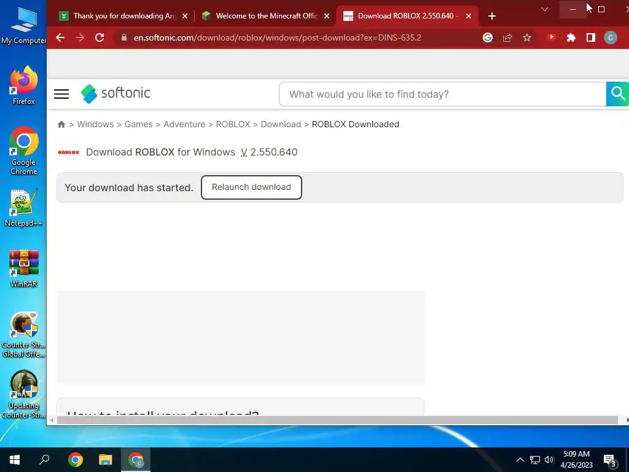This screenshot has width=629, height=472.
Task: Show hidden system tray icons
Action: pos(520,460)
